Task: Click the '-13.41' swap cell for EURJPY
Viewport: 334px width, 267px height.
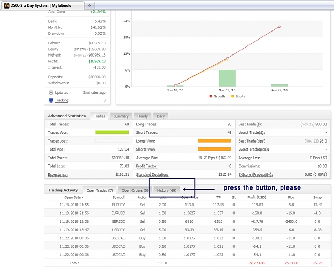Action: [x=317, y=205]
